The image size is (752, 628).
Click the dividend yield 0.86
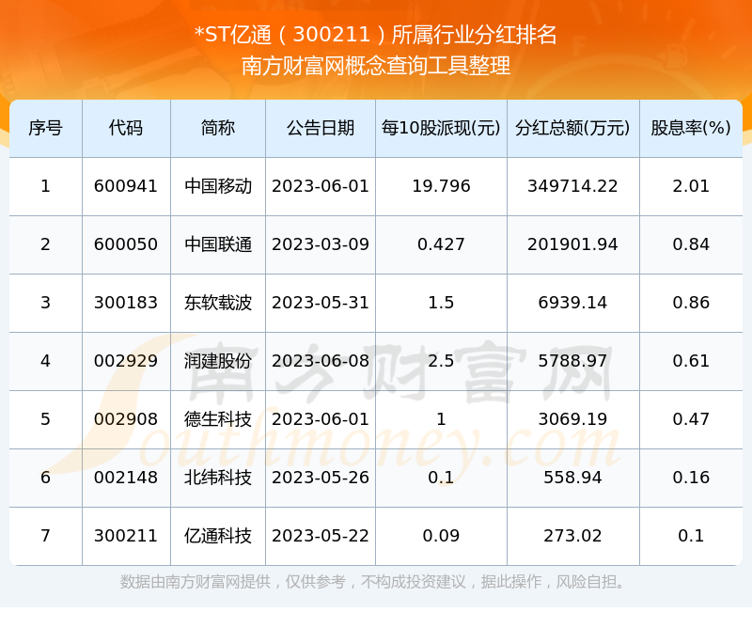691,303
